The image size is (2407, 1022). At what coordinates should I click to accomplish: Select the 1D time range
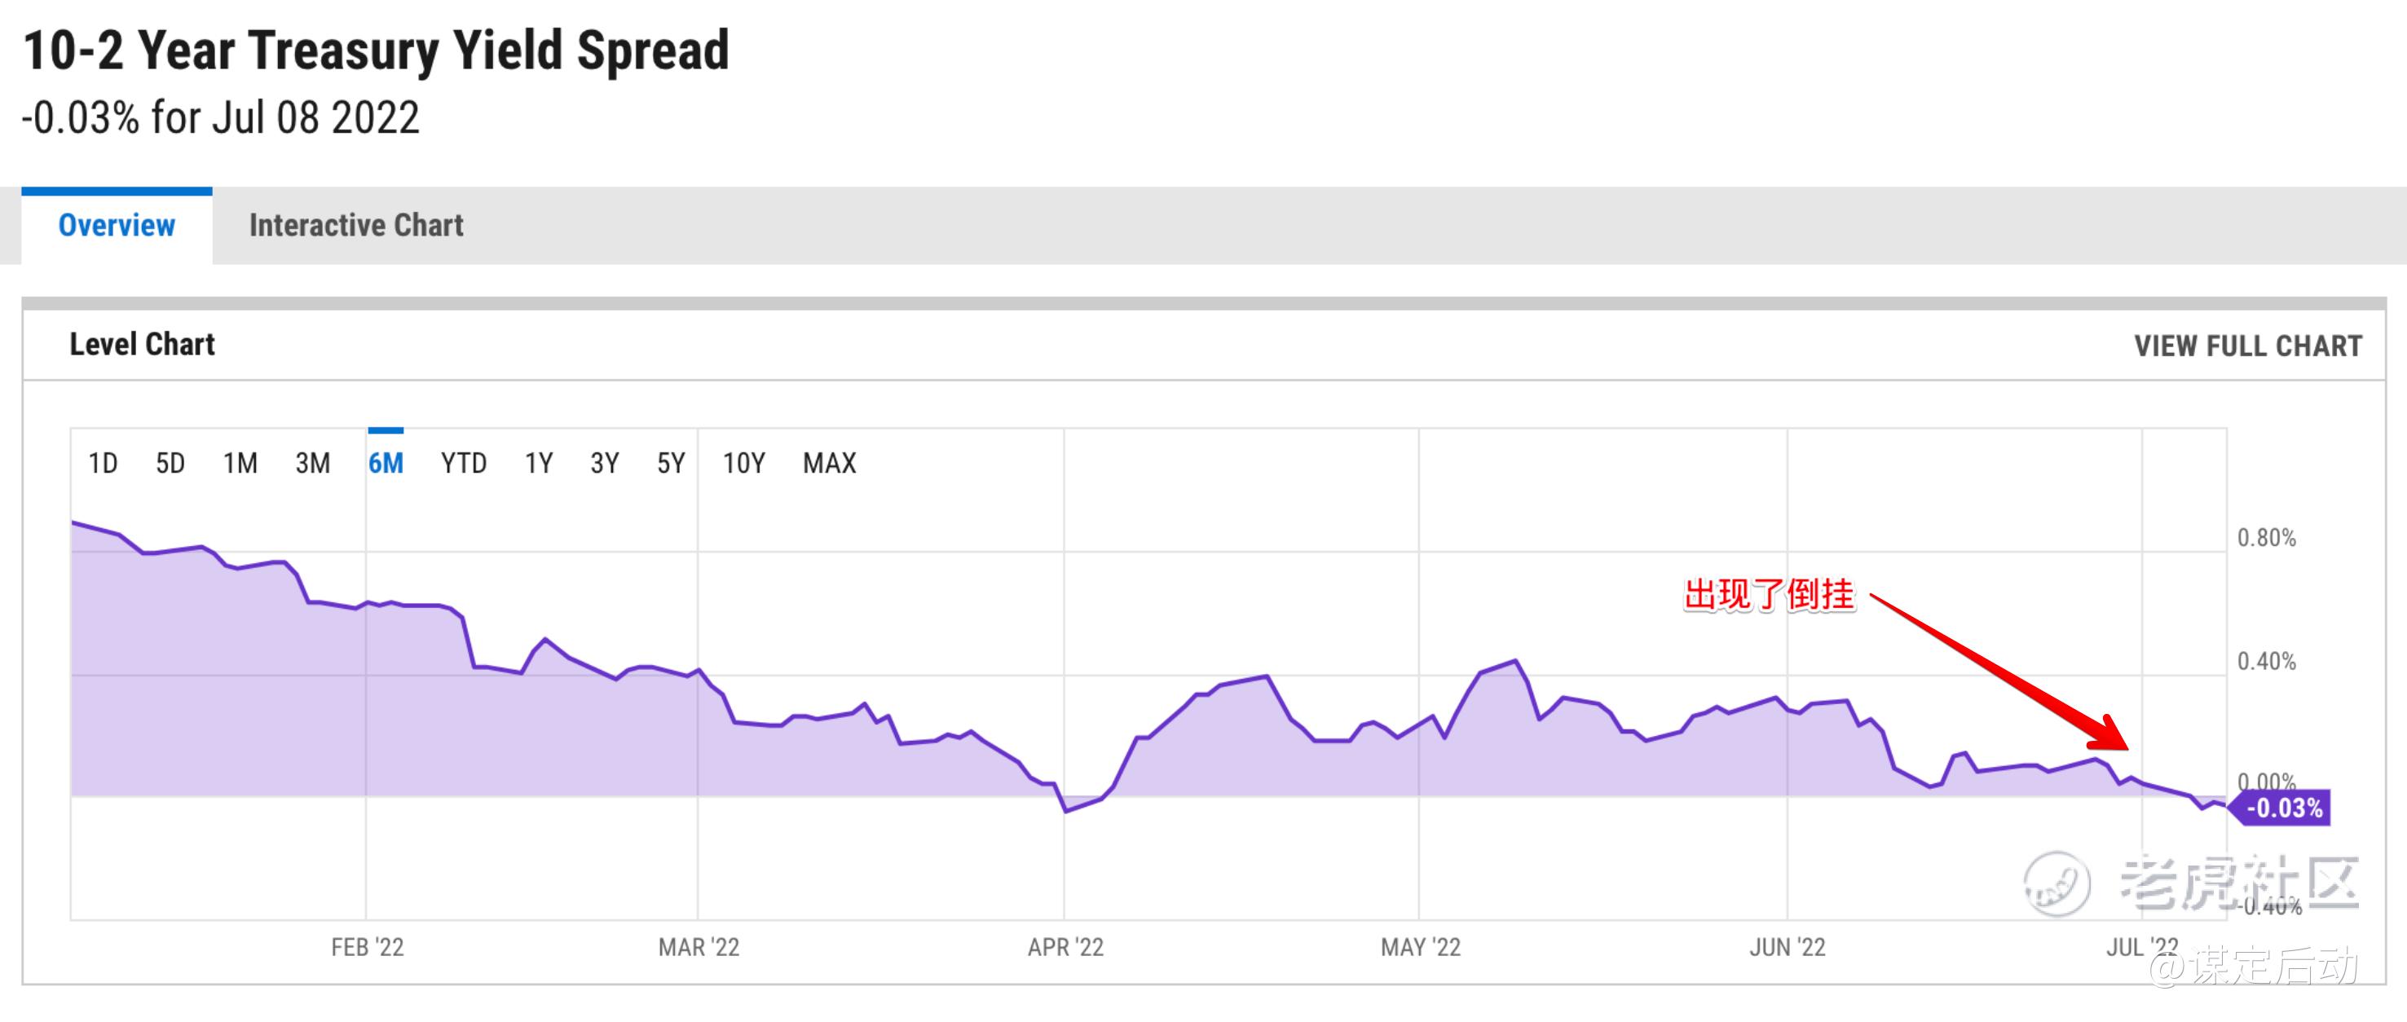coord(103,462)
